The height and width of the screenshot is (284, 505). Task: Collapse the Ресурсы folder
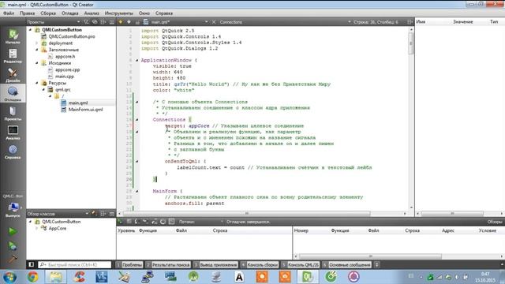(x=37, y=83)
